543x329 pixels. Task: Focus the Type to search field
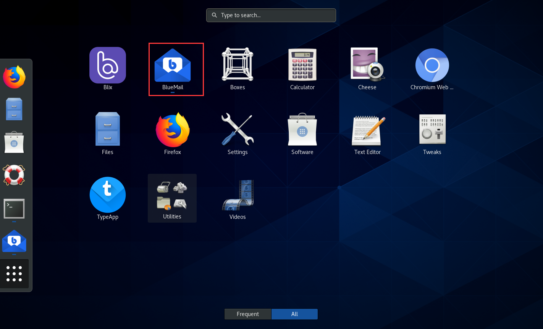click(x=271, y=15)
